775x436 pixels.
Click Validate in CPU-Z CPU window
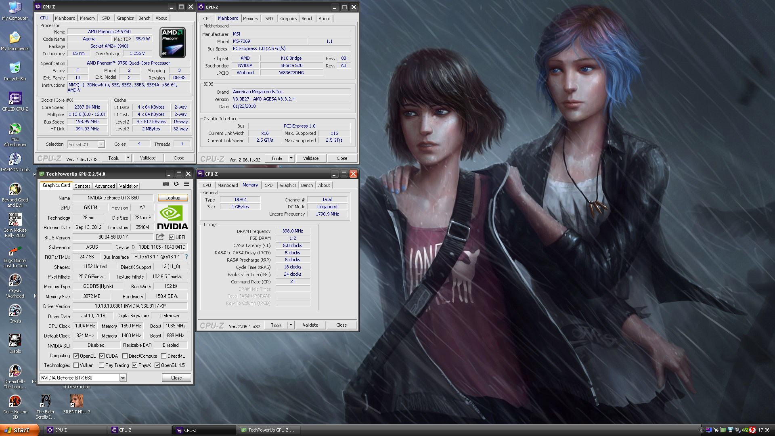pos(148,158)
